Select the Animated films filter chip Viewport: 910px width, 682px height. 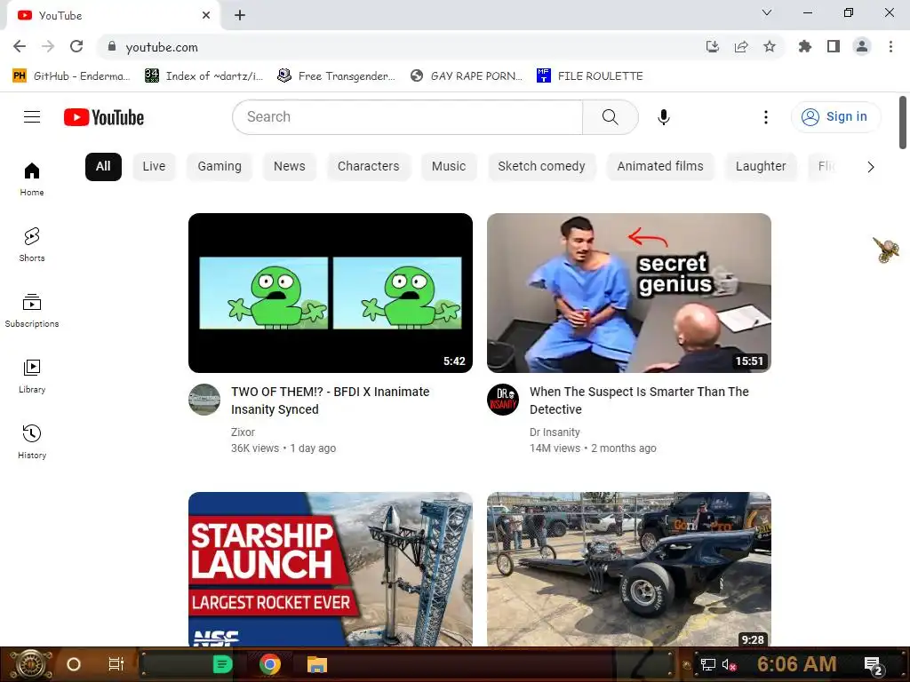pos(660,166)
